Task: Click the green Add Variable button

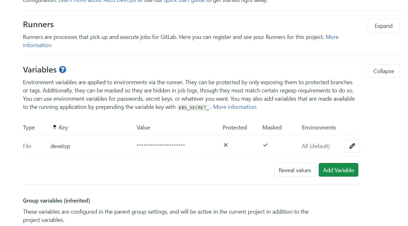Action: (338, 170)
